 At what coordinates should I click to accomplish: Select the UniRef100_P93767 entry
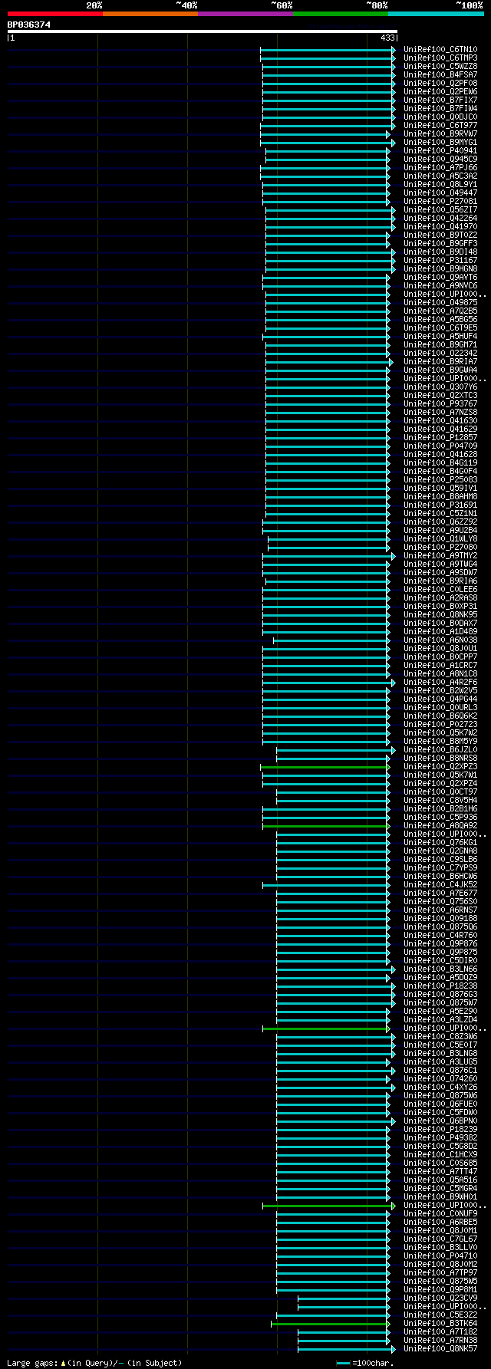click(x=440, y=403)
